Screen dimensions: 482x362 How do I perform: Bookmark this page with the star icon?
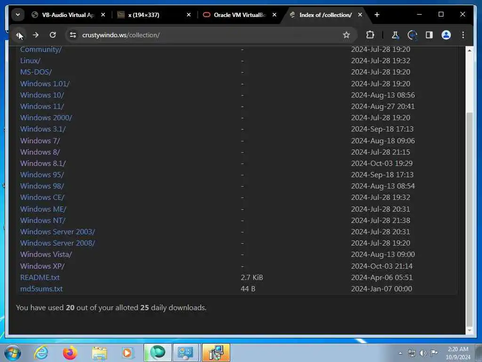pyautogui.click(x=346, y=35)
